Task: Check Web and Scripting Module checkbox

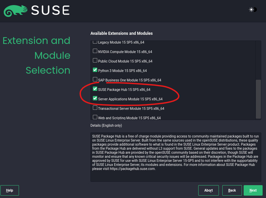Action: [95, 117]
